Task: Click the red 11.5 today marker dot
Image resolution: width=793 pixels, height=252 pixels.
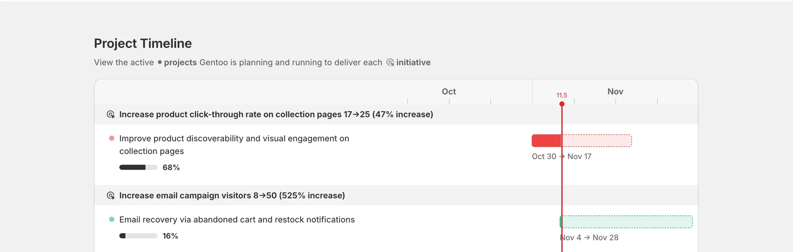Action: click(562, 104)
